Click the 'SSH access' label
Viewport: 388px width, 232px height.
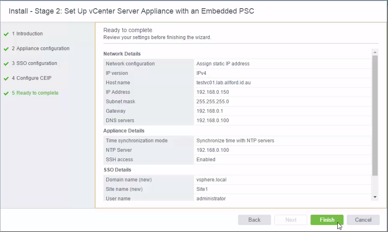click(x=119, y=159)
